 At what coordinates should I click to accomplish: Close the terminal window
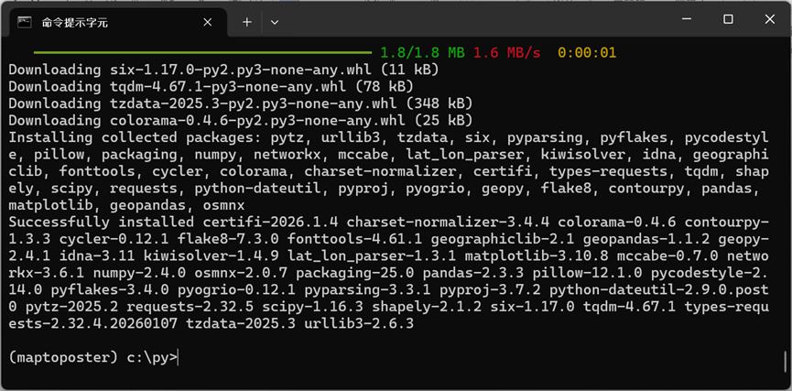tap(770, 19)
